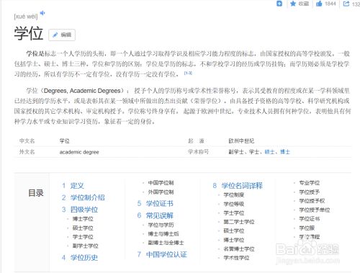
Task: Open 副学士学位 subsection
Action: [x=85, y=246]
